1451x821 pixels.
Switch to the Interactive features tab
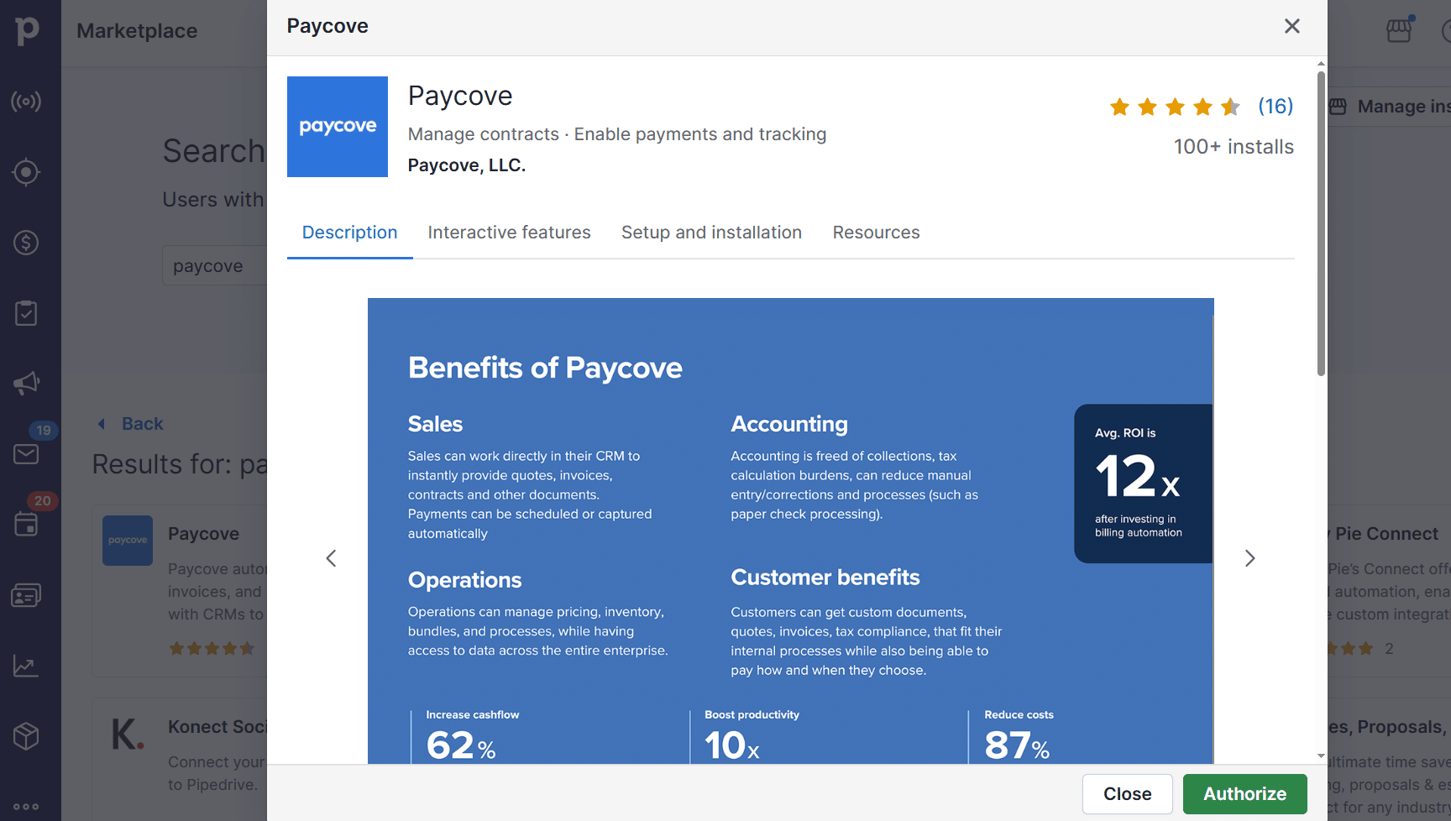(x=509, y=232)
